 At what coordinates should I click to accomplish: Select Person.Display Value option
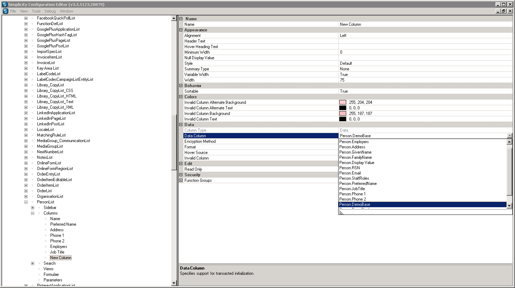[x=422, y=163]
